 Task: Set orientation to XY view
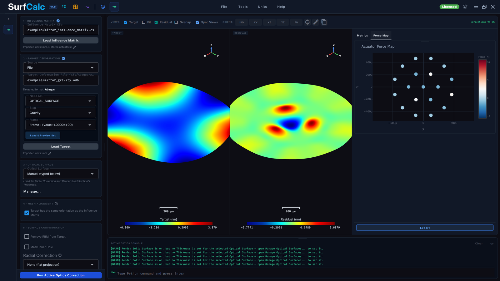click(256, 22)
